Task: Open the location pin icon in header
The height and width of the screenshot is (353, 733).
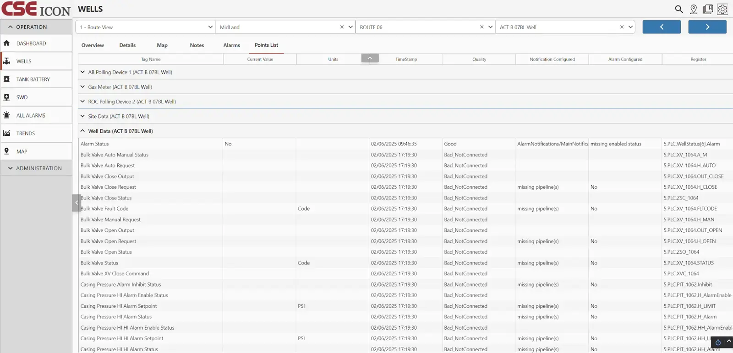Action: pos(694,9)
